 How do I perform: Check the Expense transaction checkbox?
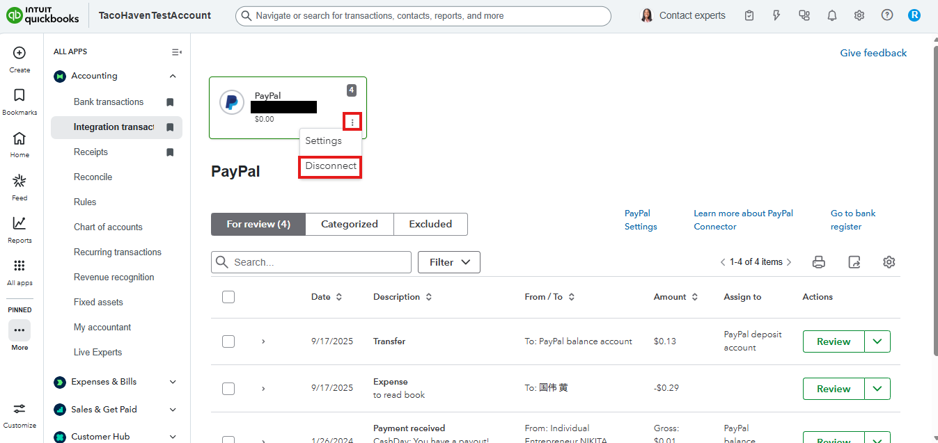click(x=228, y=389)
